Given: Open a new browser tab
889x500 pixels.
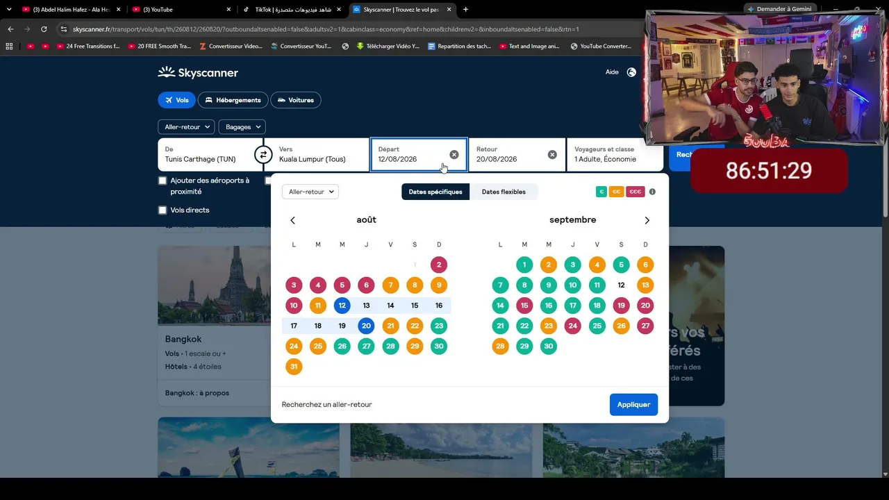Looking at the screenshot, I should (465, 10).
